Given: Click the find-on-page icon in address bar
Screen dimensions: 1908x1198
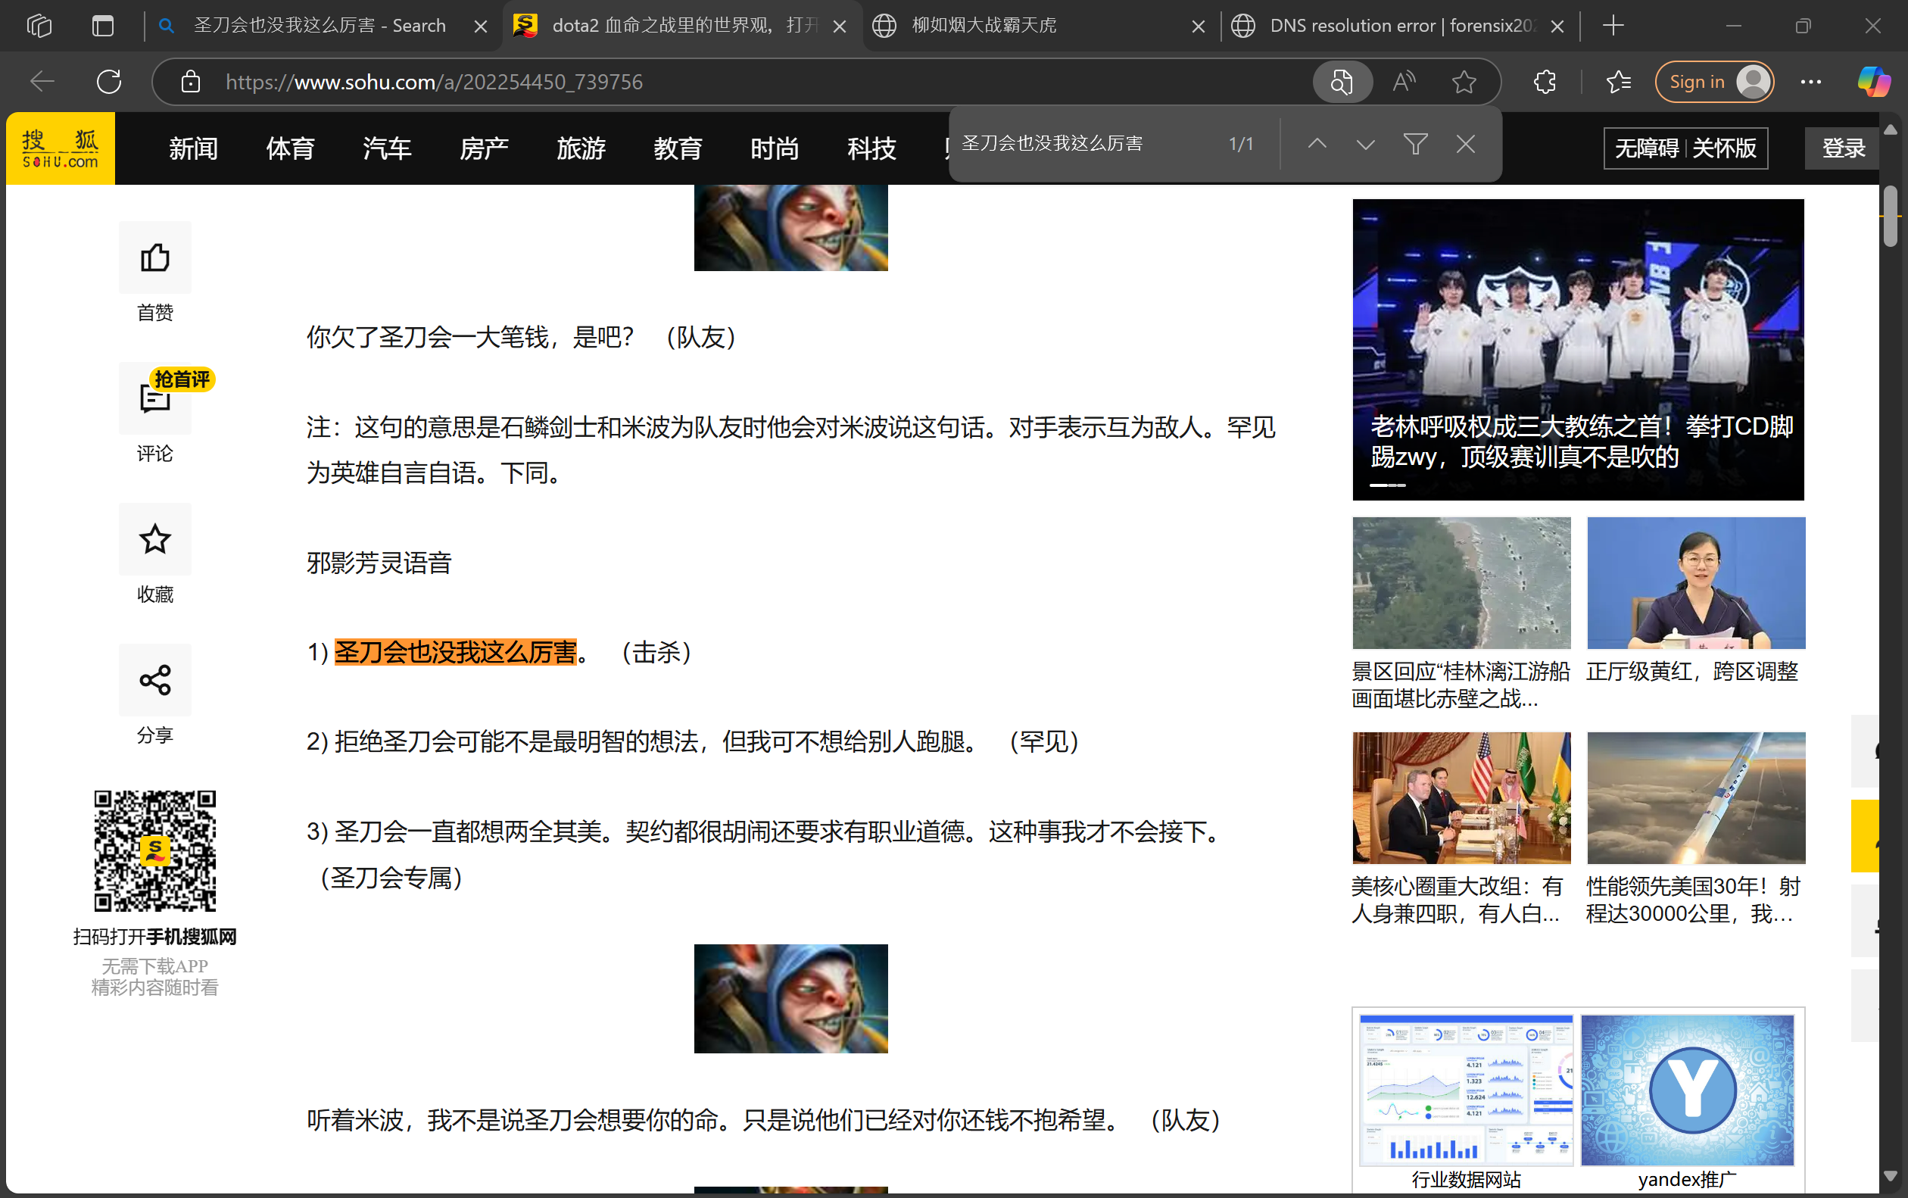Looking at the screenshot, I should click(1342, 82).
